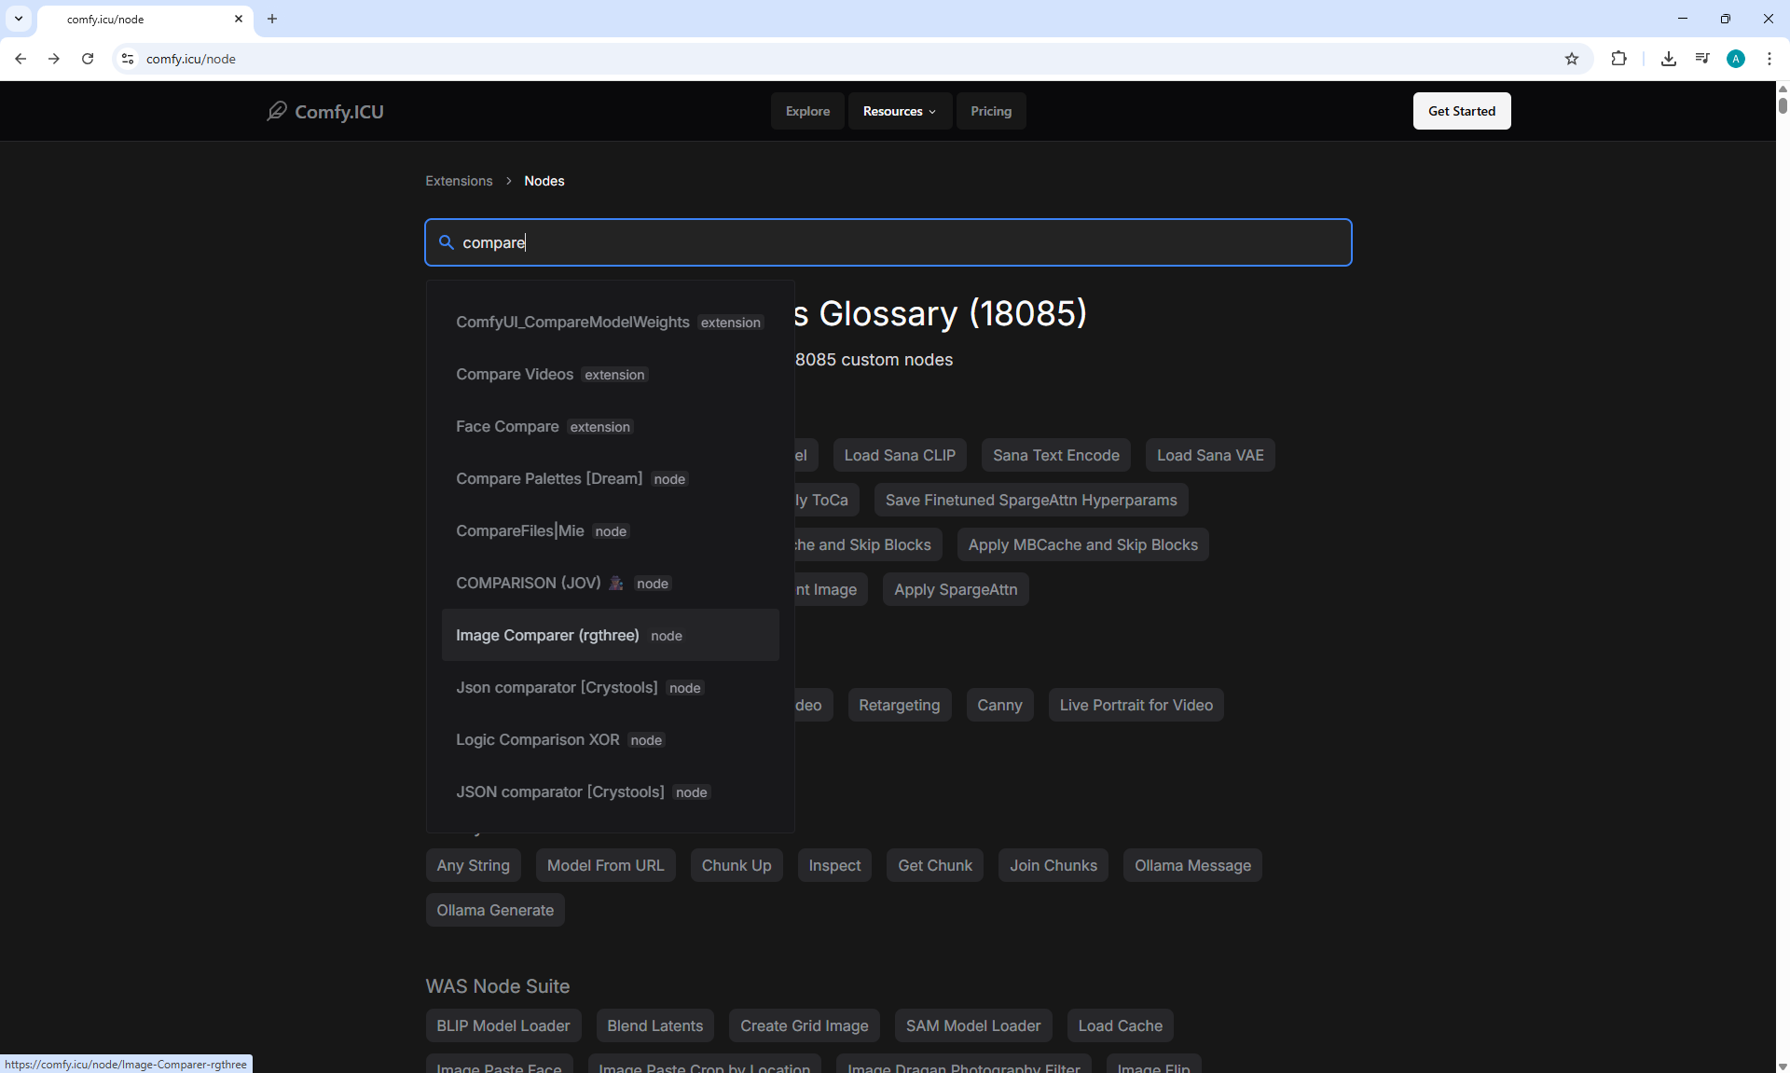This screenshot has width=1790, height=1073.
Task: Expand the Resources dropdown menu
Action: click(899, 111)
